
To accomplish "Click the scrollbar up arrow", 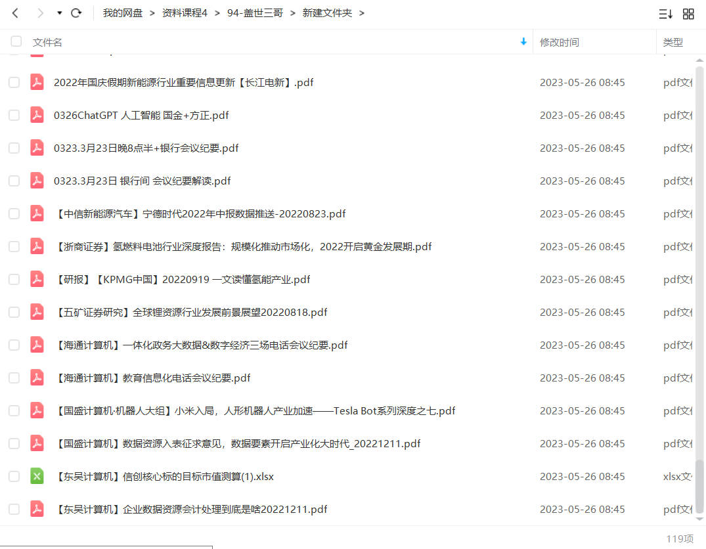I will point(699,60).
